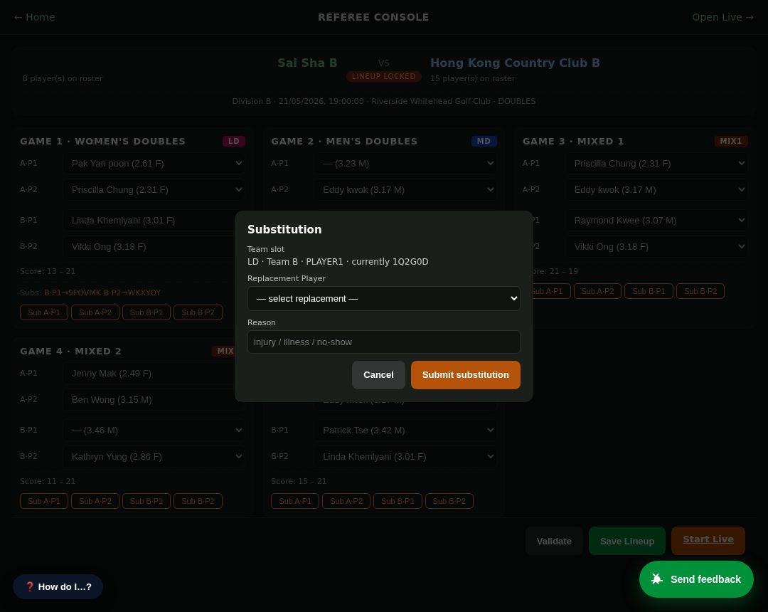768x612 pixels.
Task: Click Subs text B-P1→9POVMK B-P2→WKXYOY
Action: point(102,292)
